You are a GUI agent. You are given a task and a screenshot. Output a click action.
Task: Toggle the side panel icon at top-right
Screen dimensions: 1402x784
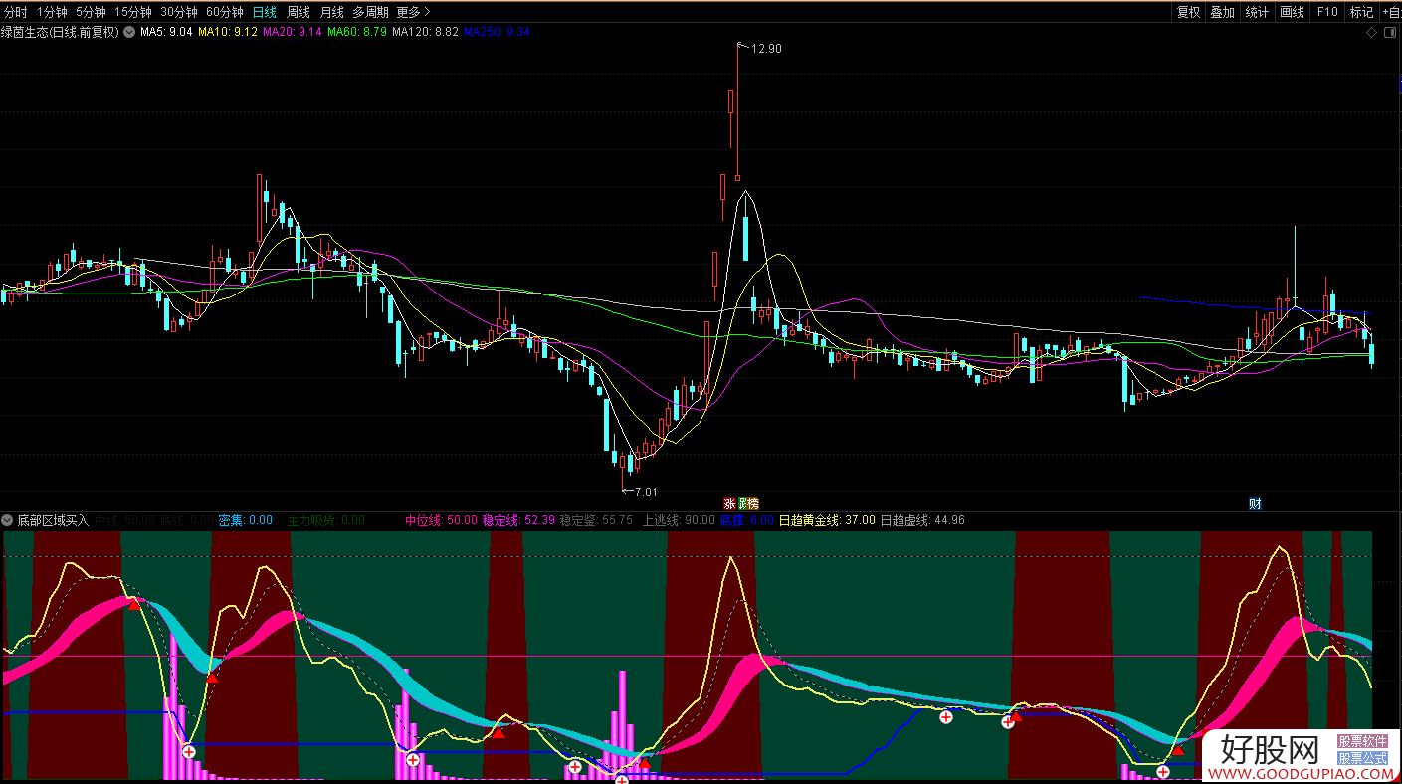(x=1390, y=33)
